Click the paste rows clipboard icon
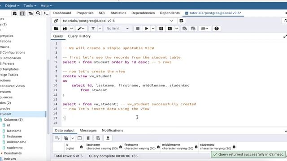 point(79,138)
